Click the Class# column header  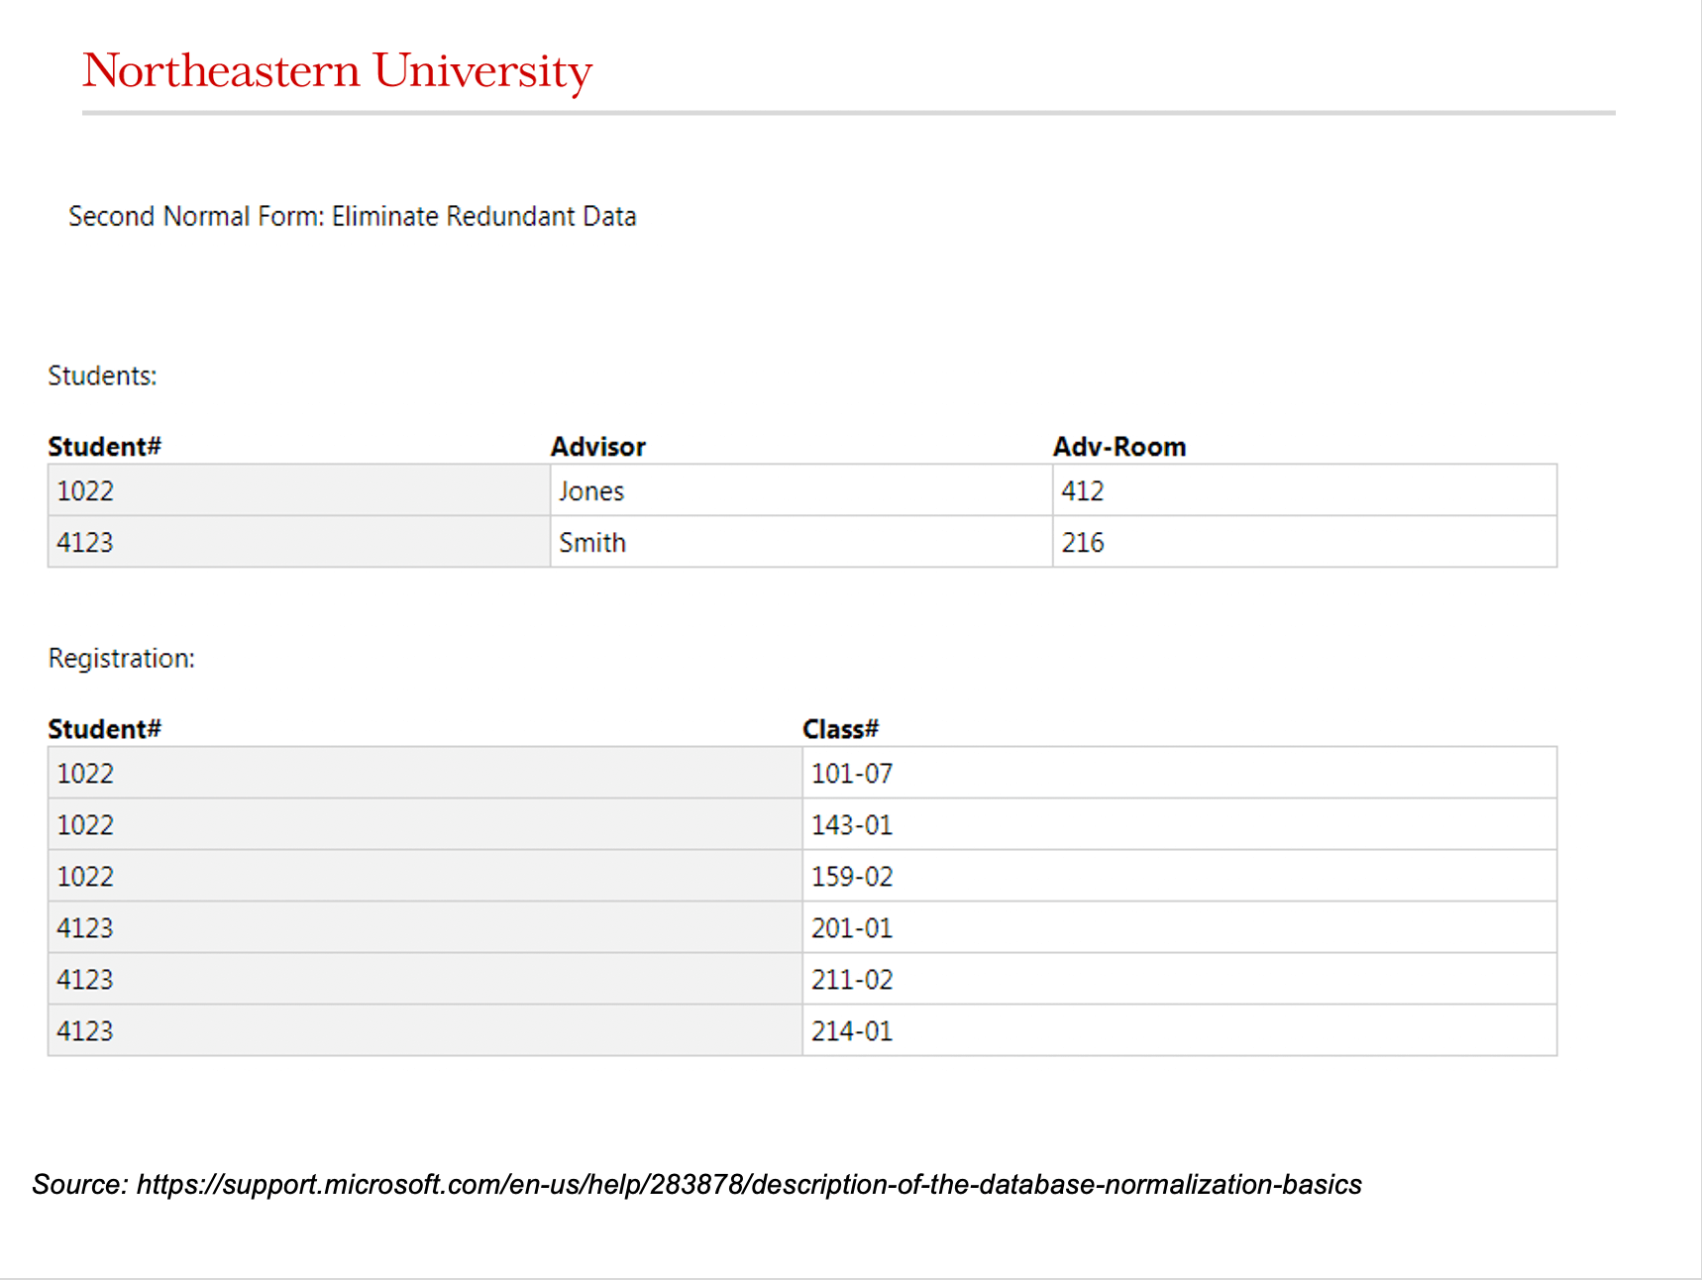[840, 729]
